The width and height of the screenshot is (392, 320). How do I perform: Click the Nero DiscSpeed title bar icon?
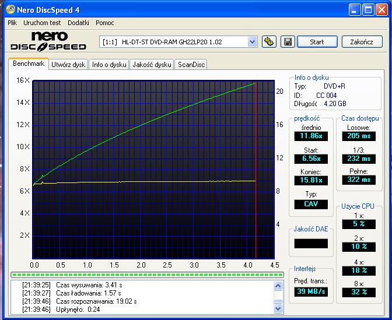coord(10,9)
